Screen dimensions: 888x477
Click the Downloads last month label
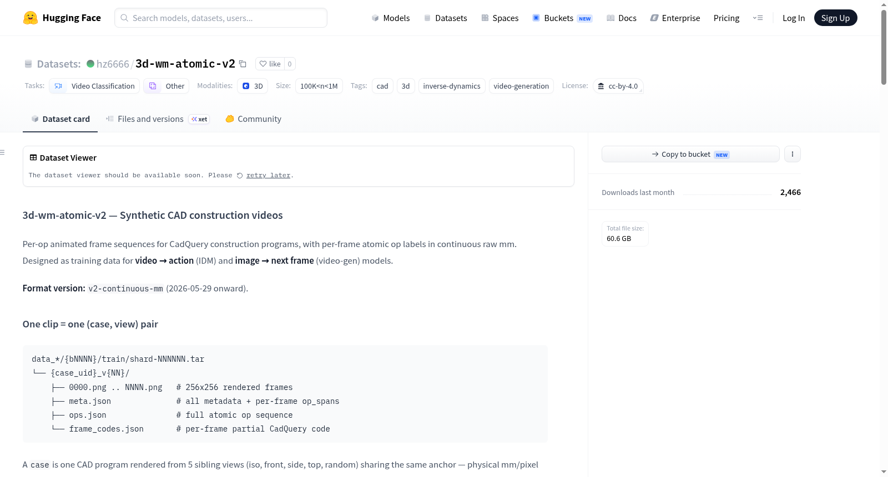pos(638,192)
